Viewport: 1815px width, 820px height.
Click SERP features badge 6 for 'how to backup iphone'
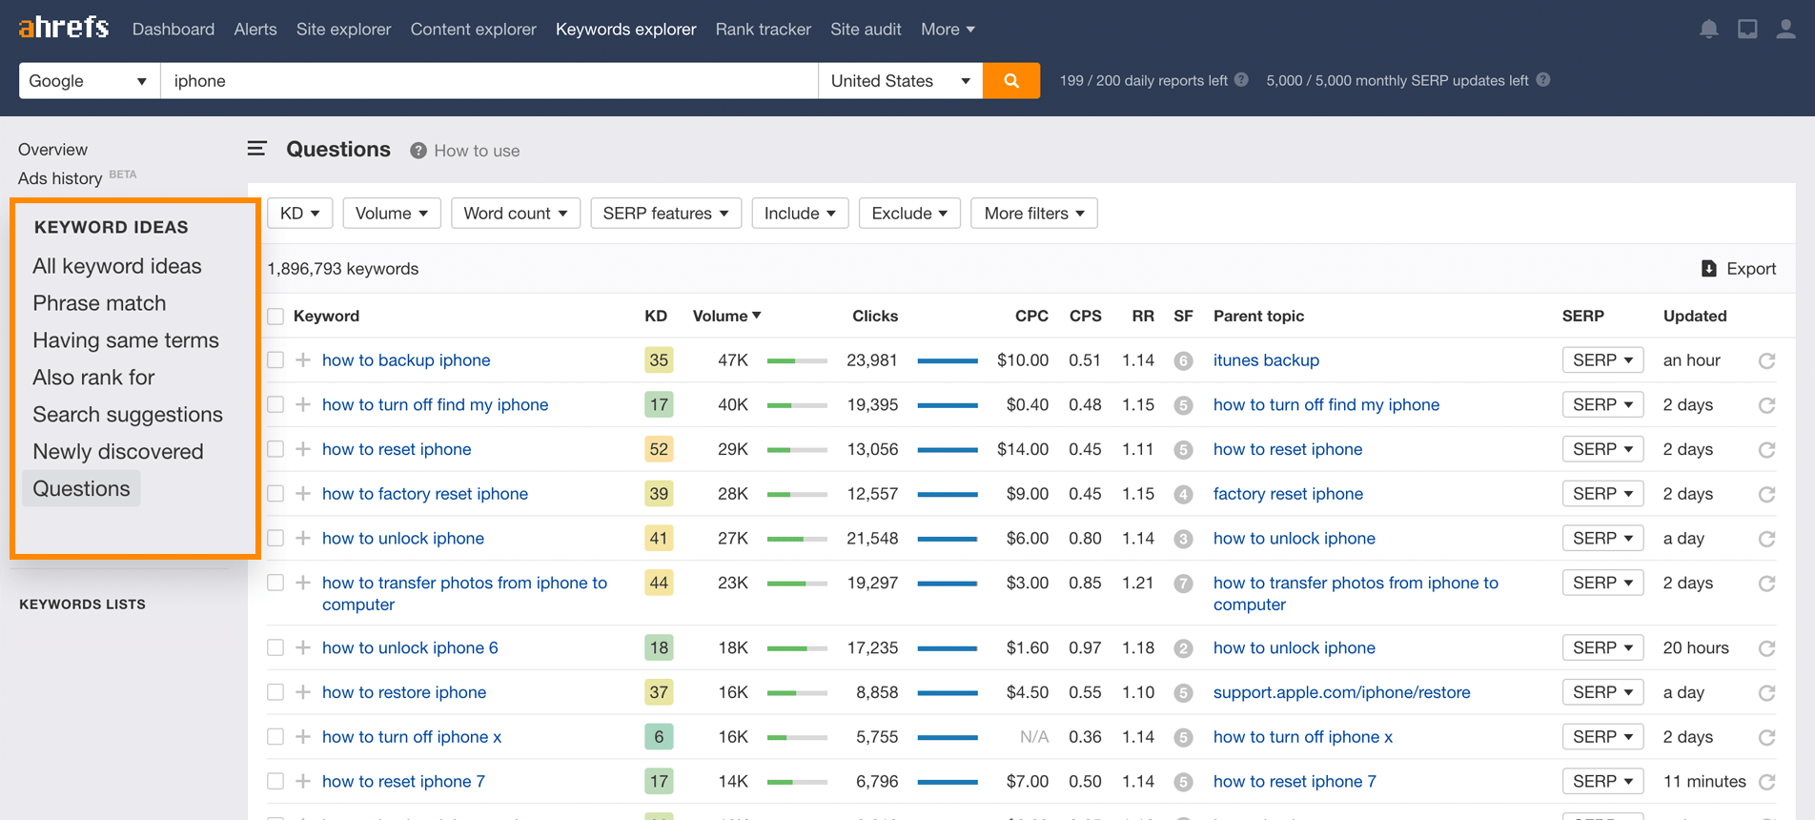coord(1183,360)
